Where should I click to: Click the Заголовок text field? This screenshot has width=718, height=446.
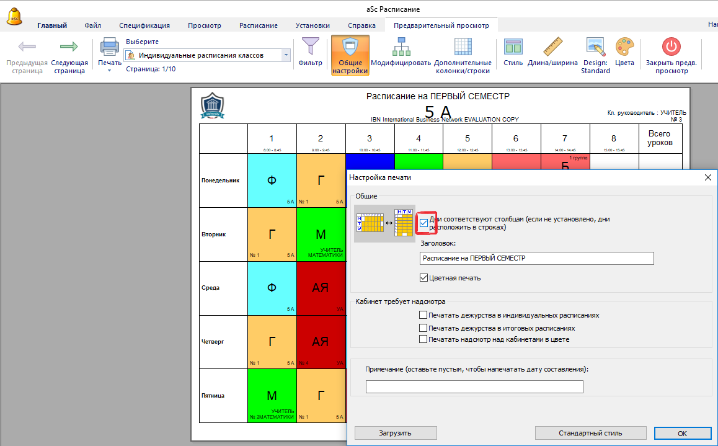(x=536, y=258)
